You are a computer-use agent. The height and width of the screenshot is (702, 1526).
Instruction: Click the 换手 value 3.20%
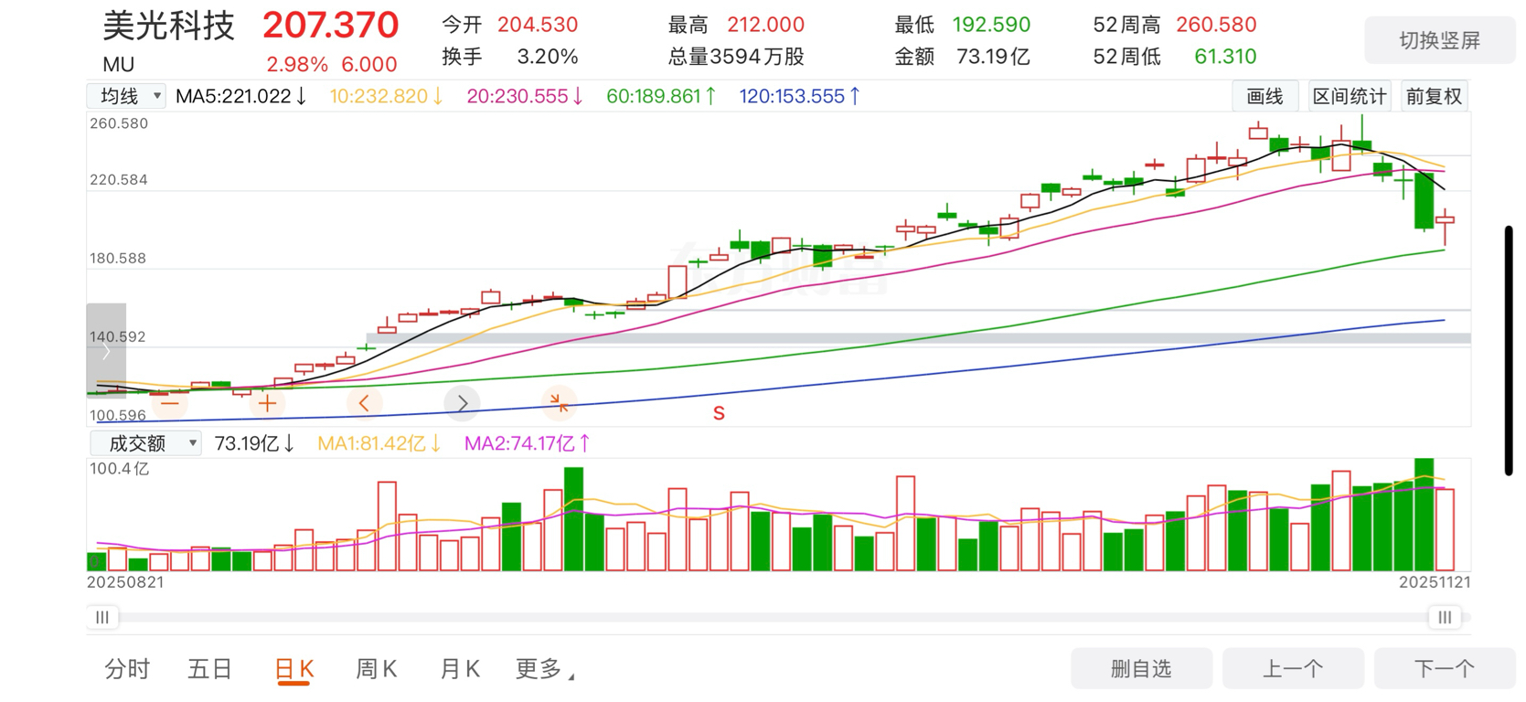pyautogui.click(x=547, y=57)
